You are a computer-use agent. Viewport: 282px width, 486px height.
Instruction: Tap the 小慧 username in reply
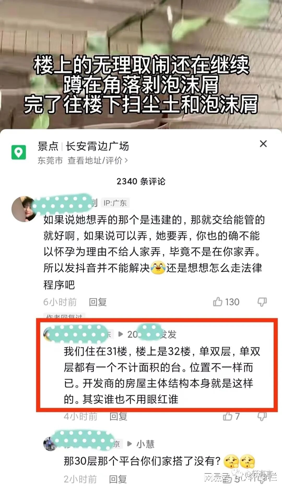145,444
